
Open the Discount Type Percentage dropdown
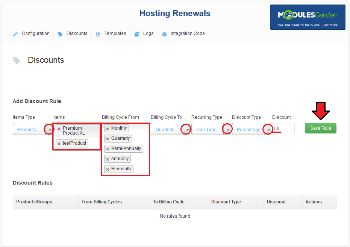pos(252,129)
